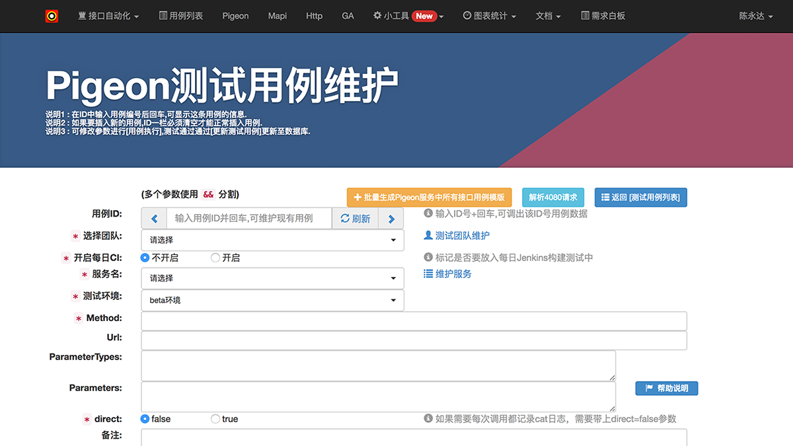Go to Http navbar item
793x446 pixels.
pos(315,16)
